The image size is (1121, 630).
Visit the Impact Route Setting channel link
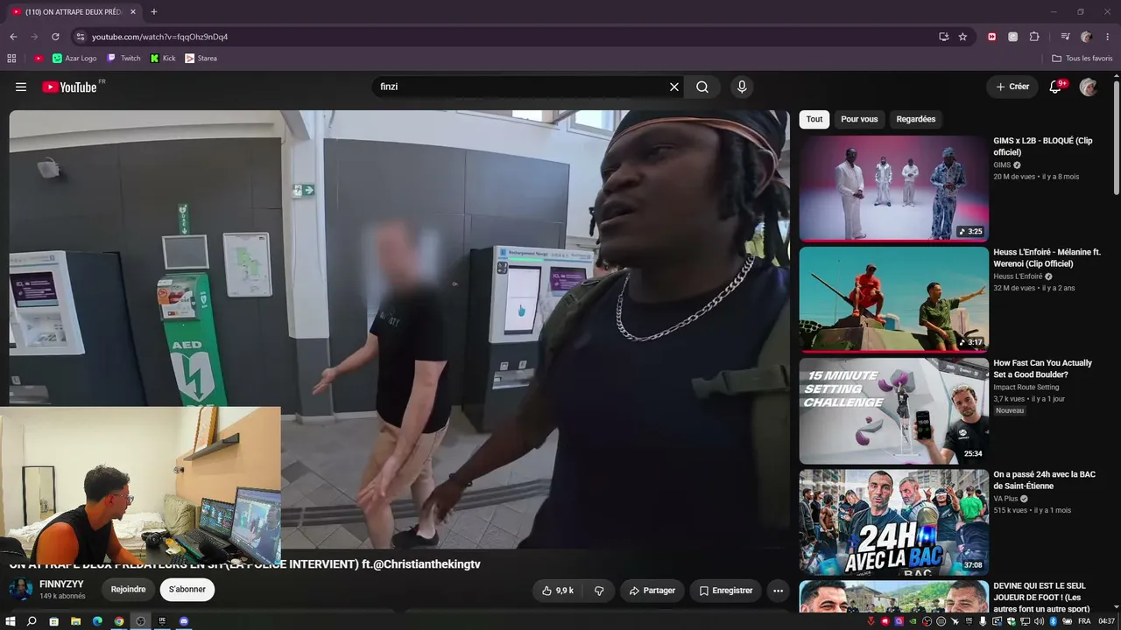point(1026,388)
